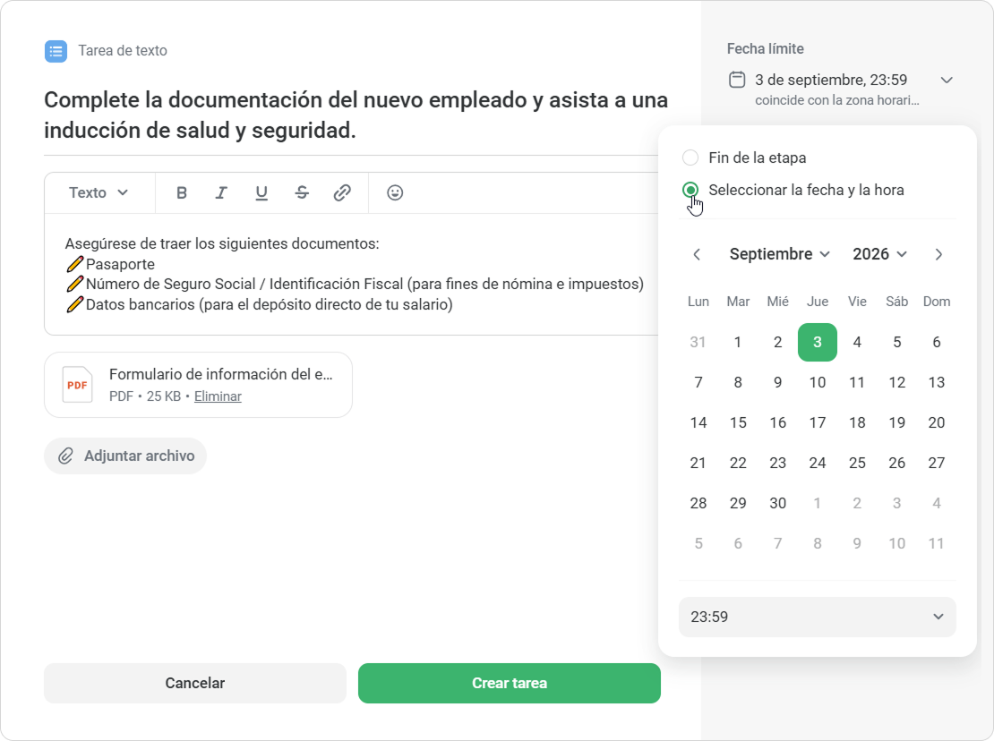
Task: Open the 2026 year dropdown
Action: [x=880, y=254]
